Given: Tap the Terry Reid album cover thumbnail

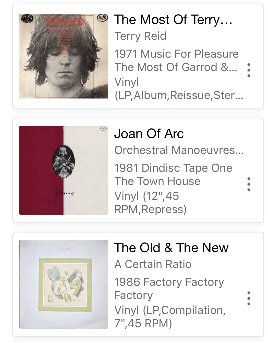Looking at the screenshot, I should tap(63, 56).
